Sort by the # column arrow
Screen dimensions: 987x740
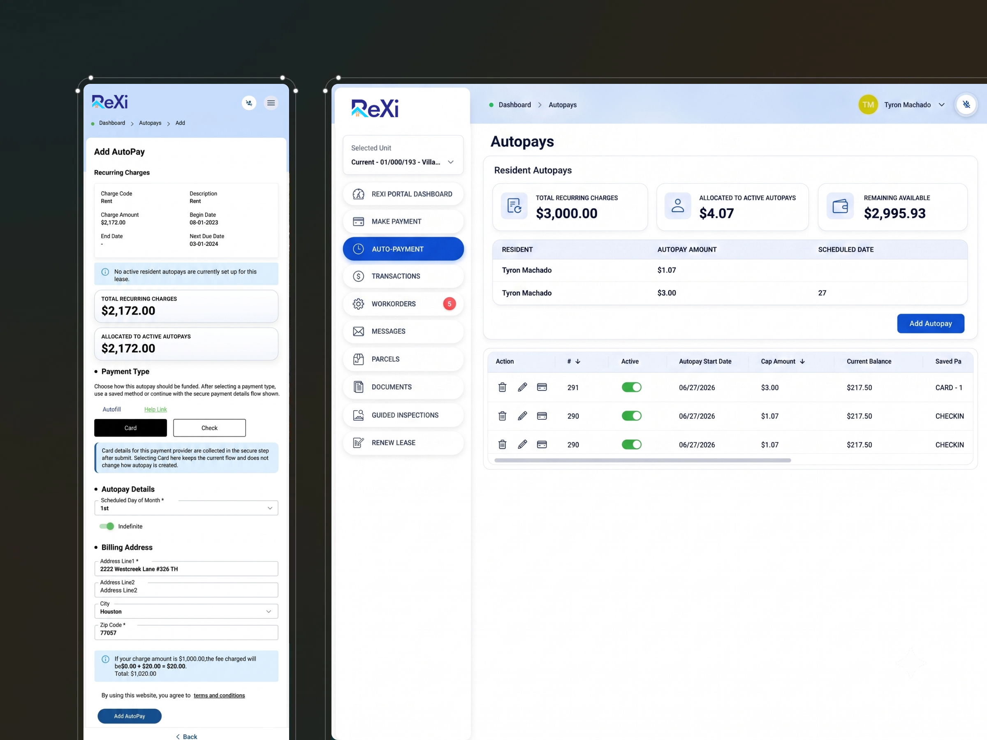click(x=578, y=361)
